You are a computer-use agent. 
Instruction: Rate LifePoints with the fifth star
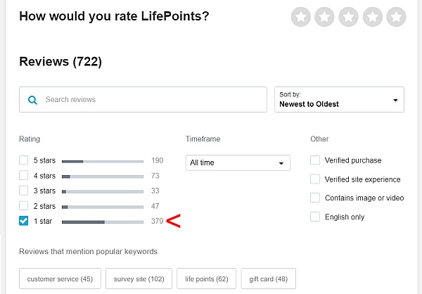coord(396,17)
